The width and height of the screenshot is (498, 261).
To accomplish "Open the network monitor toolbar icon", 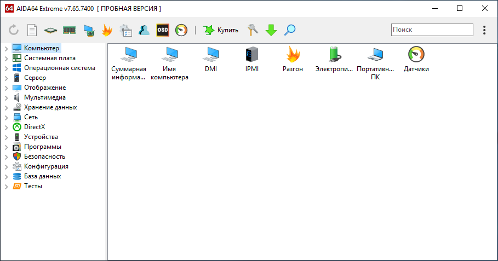I will pyautogui.click(x=89, y=31).
